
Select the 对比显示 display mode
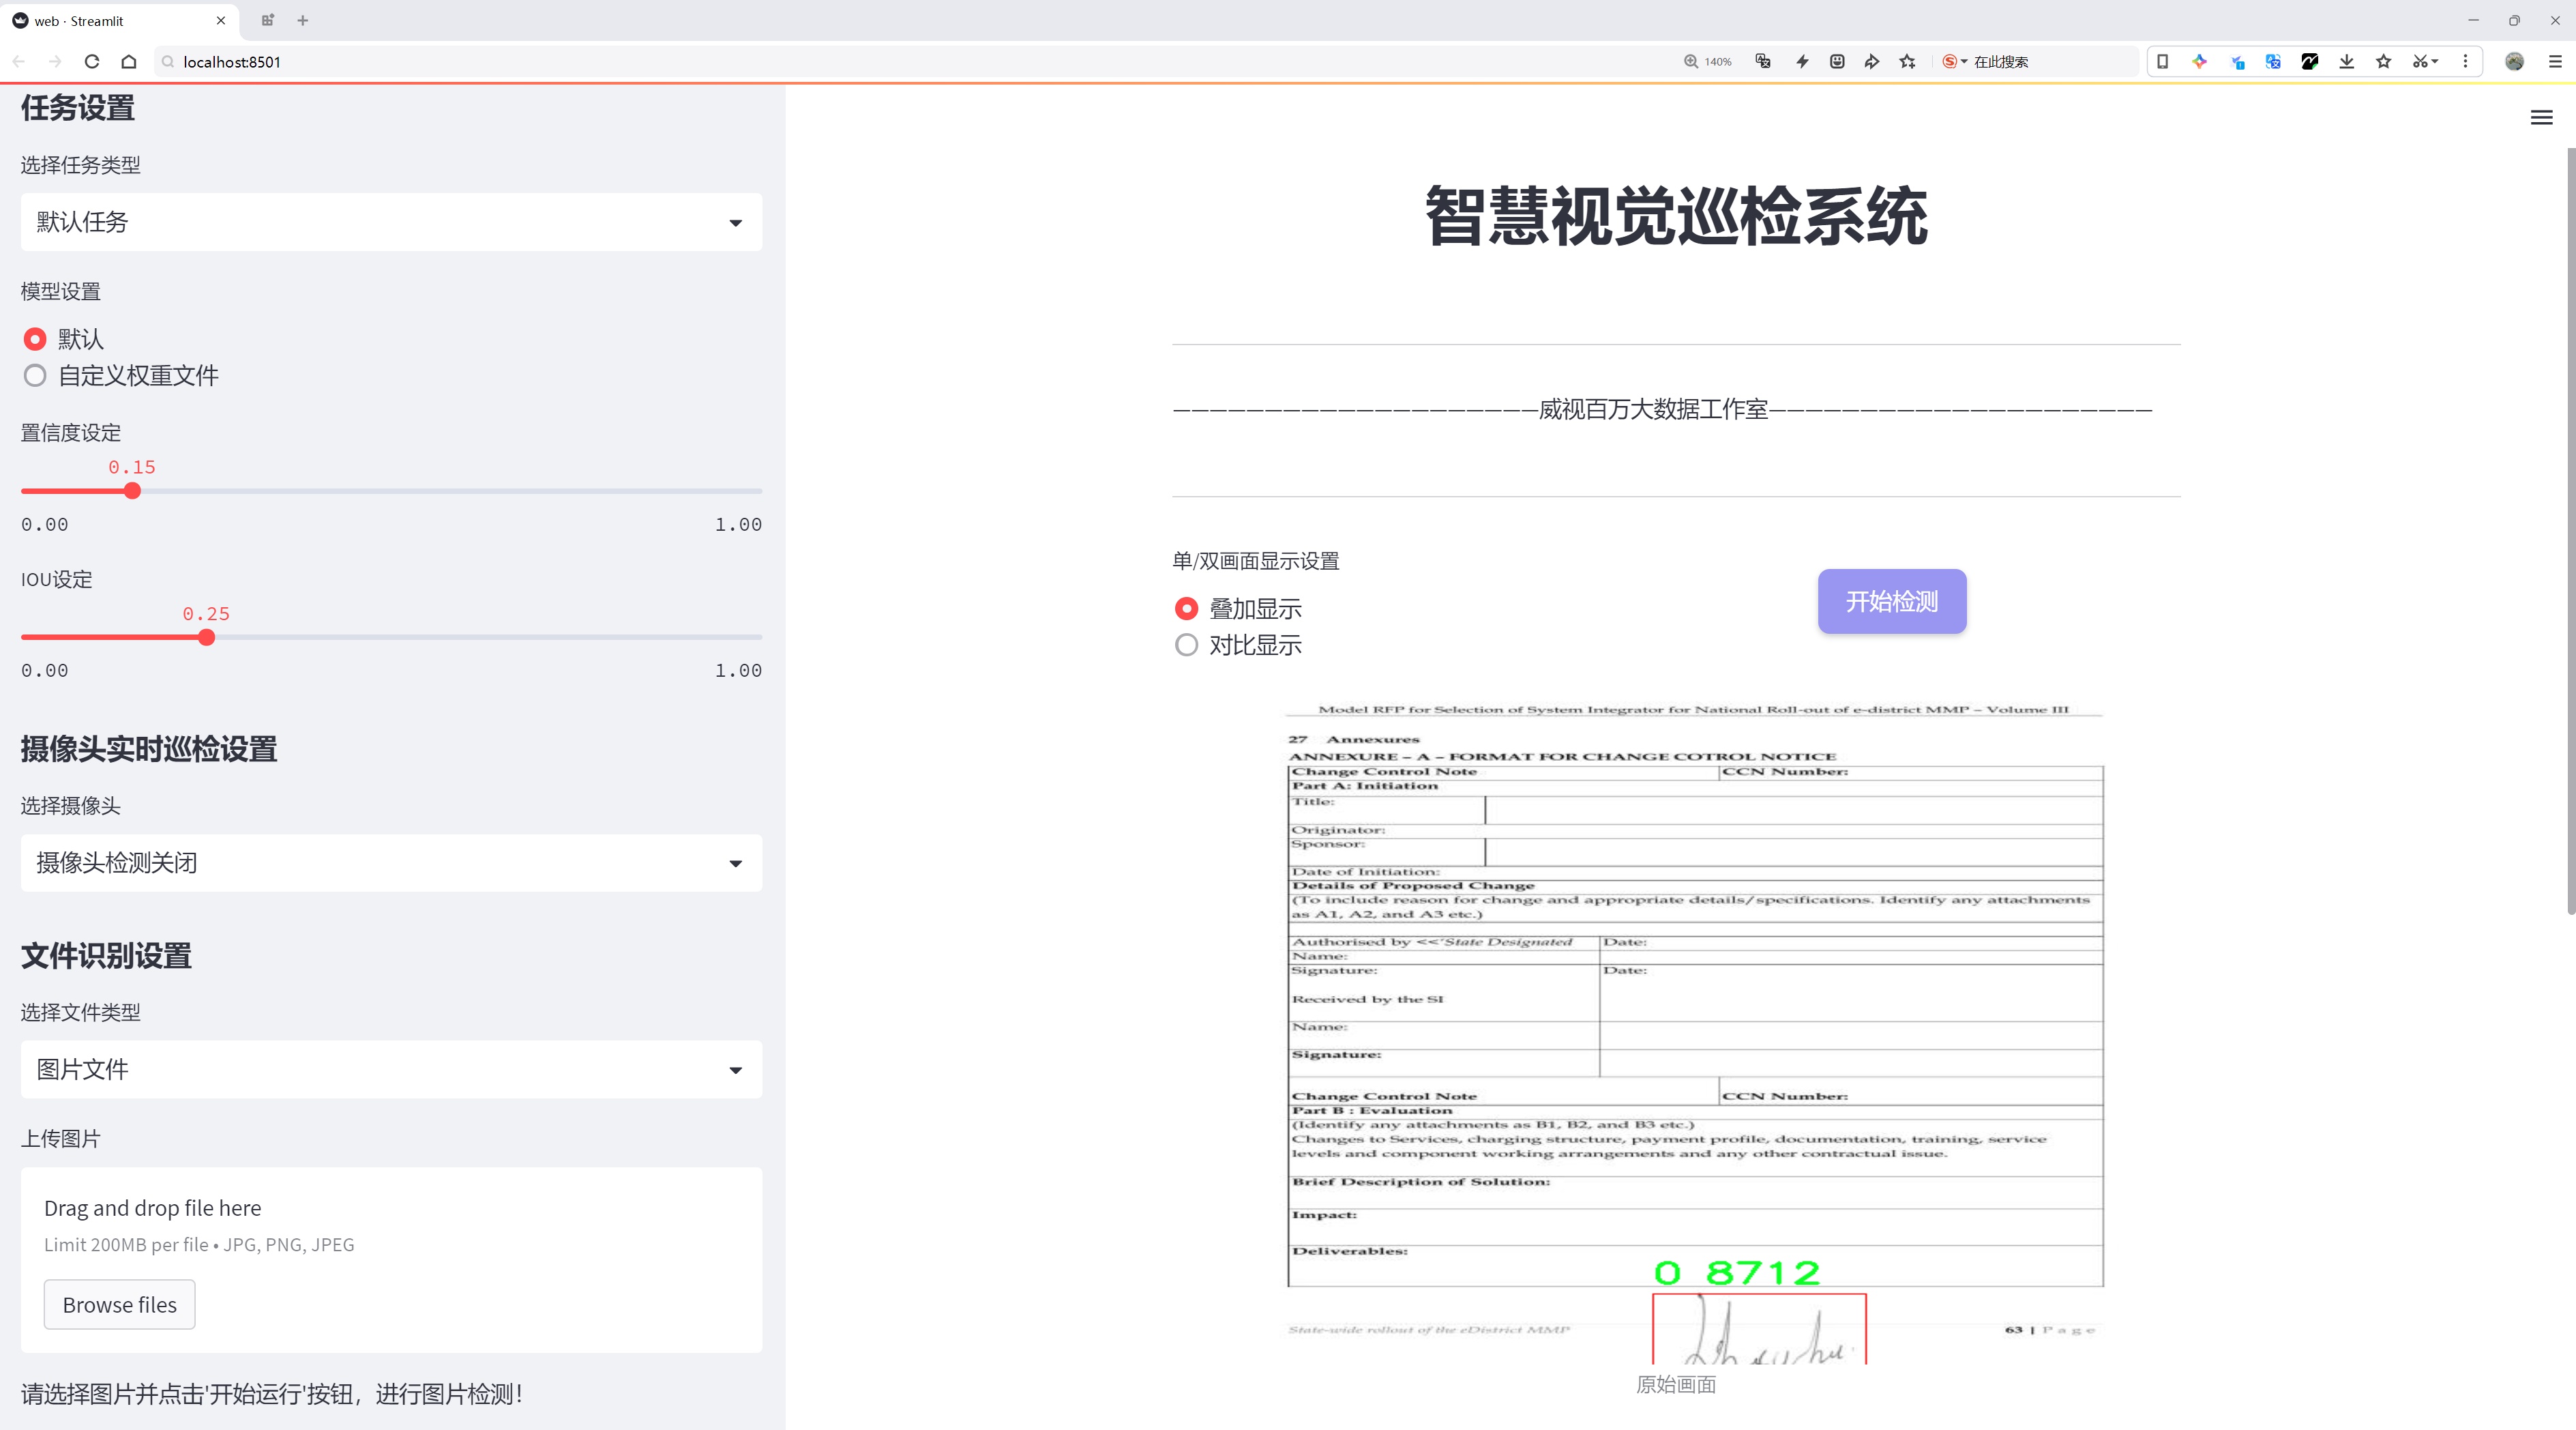click(x=1186, y=646)
